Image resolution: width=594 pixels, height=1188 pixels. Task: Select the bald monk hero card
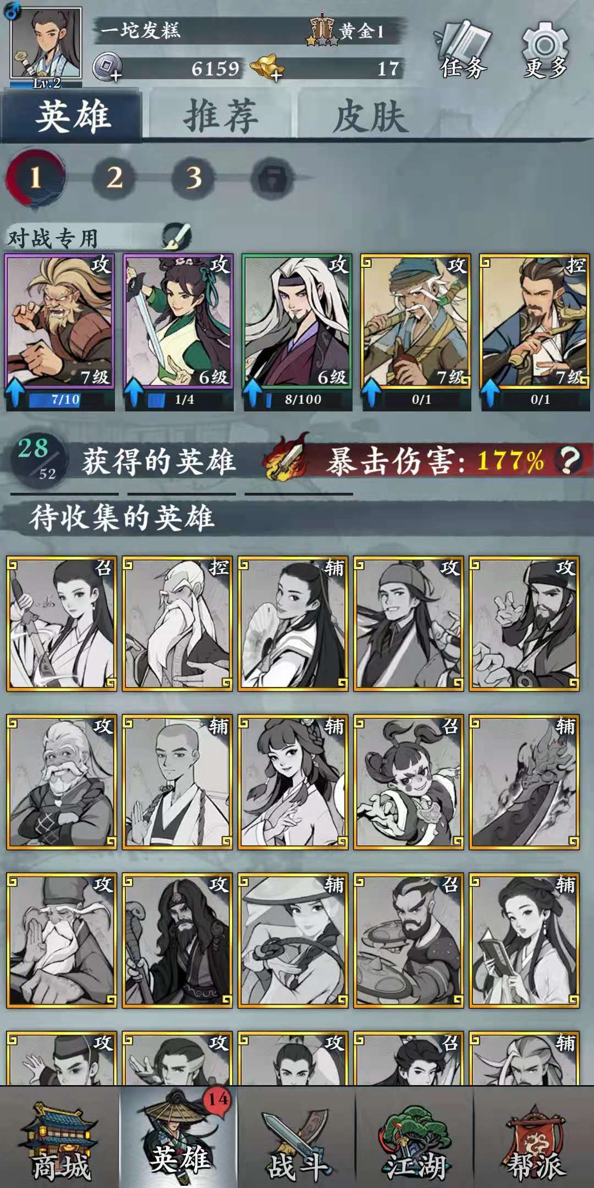177,782
